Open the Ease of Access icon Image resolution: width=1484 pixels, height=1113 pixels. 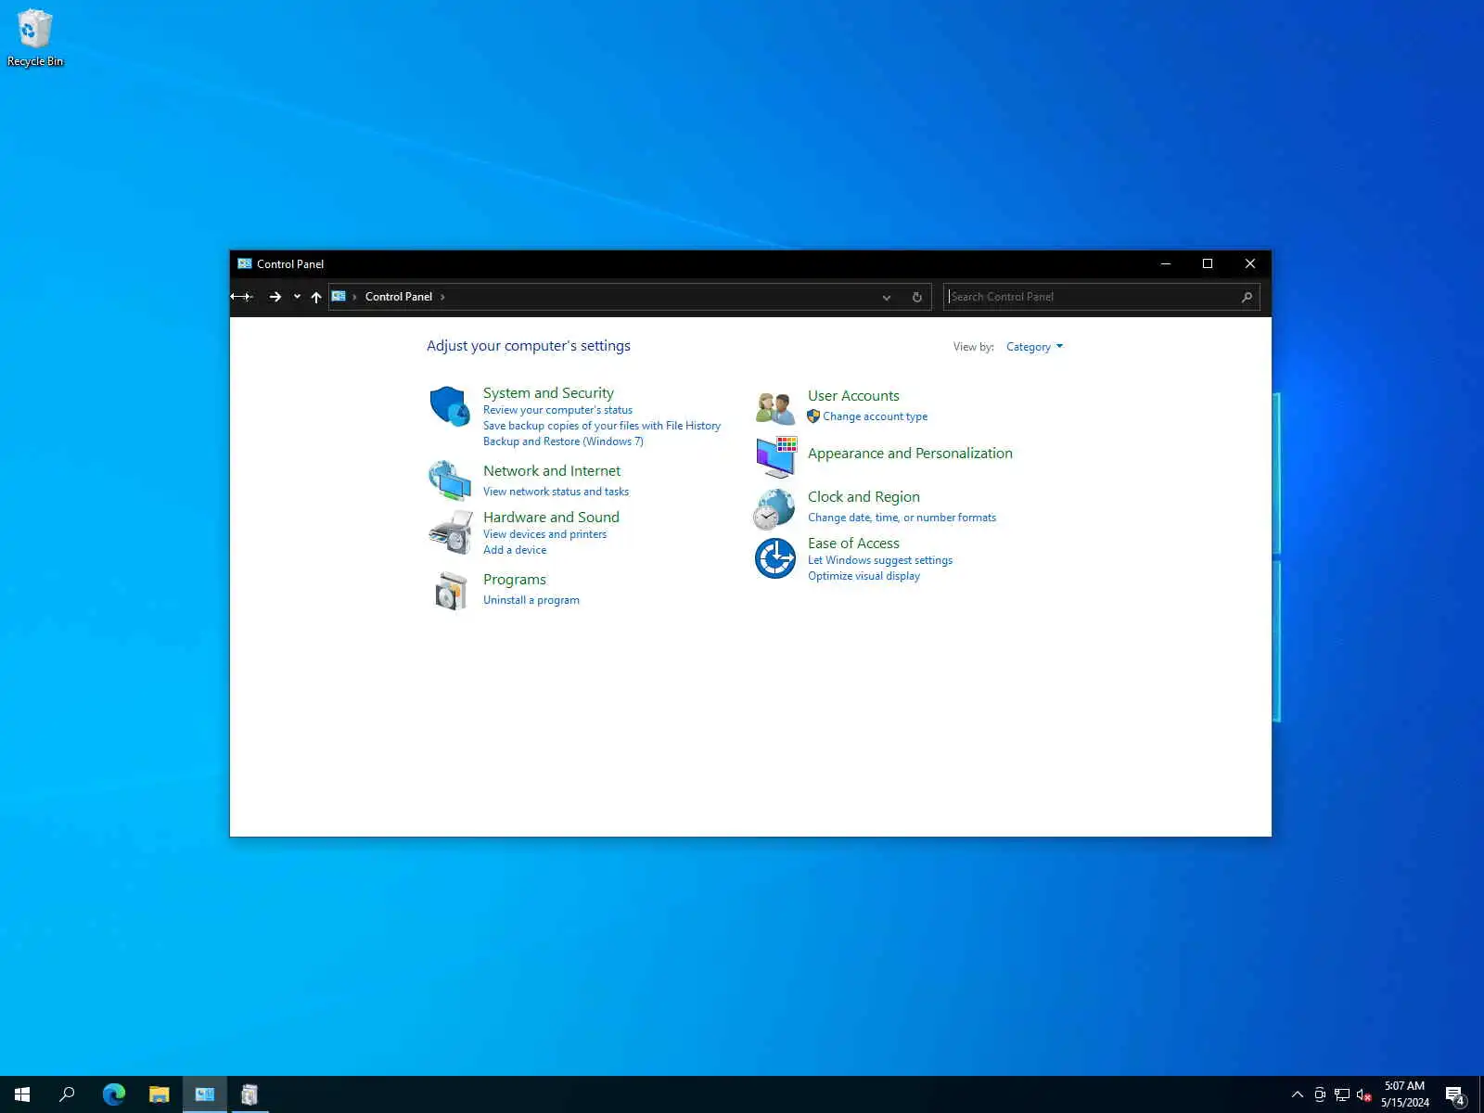click(x=775, y=558)
